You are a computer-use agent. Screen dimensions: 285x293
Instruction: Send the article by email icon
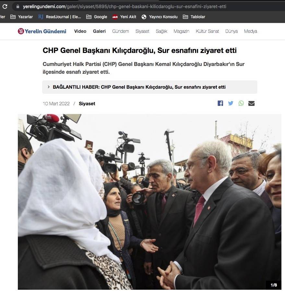tap(251, 103)
